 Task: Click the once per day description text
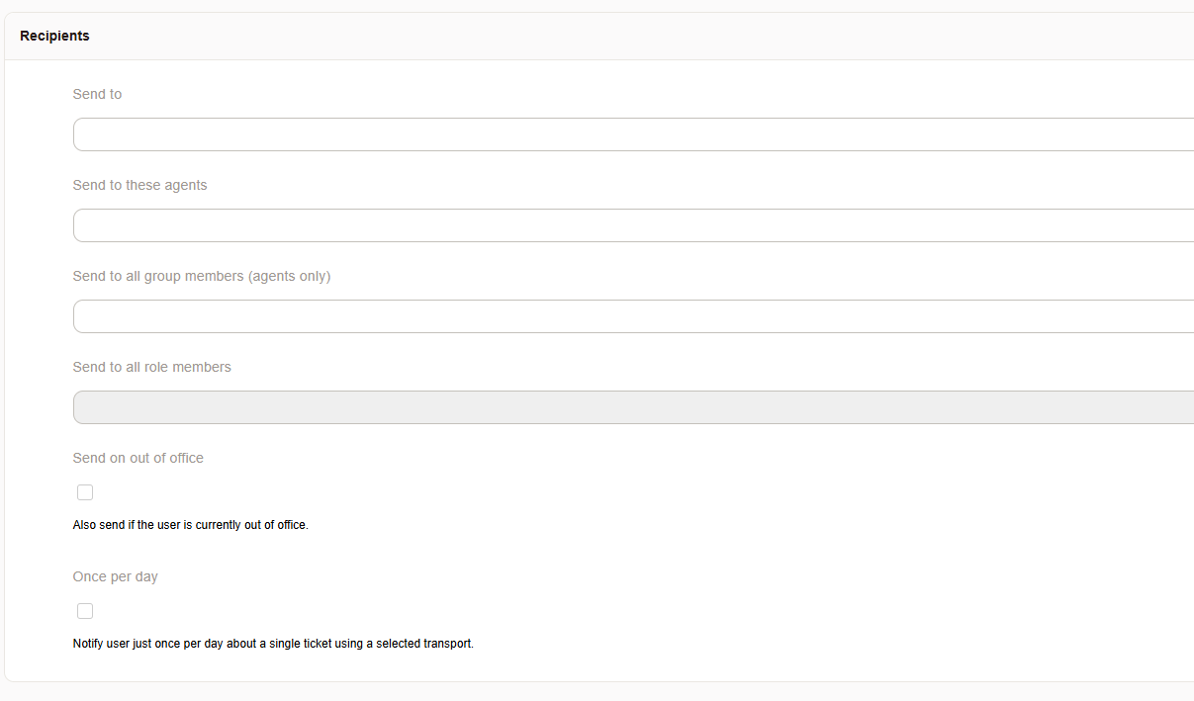coord(273,643)
